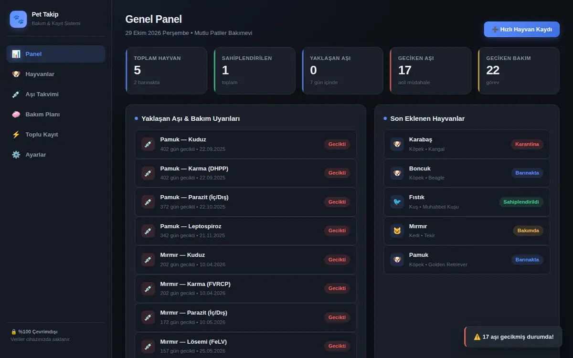Viewport: 573px width, 358px height.
Task: Click the '%100 Çevrimdışı' status text
Action: click(x=38, y=331)
